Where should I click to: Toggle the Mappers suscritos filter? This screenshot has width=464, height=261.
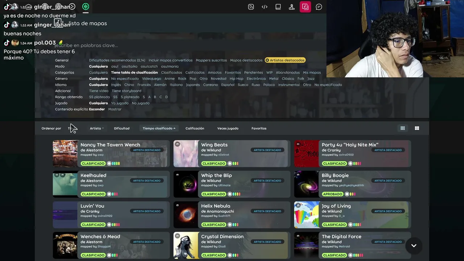211,60
